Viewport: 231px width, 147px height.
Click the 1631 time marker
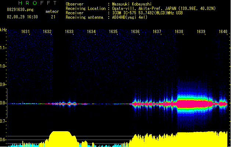pyautogui.click(x=25, y=32)
